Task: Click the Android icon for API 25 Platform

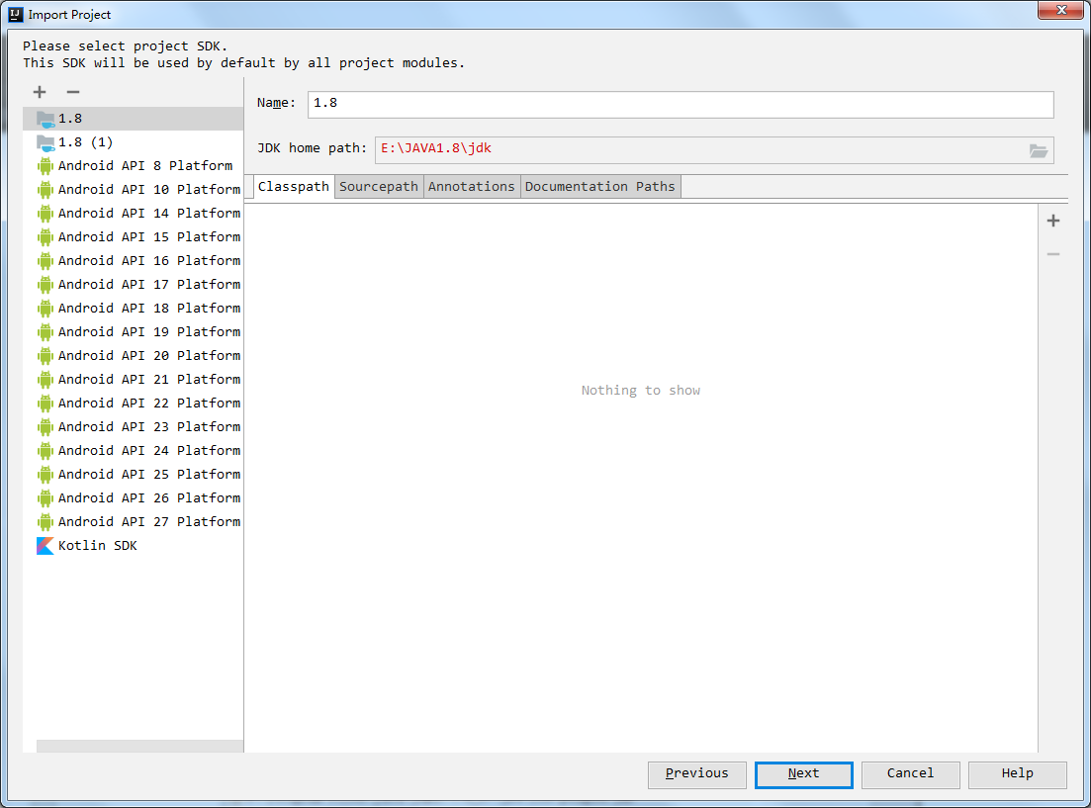Action: click(x=45, y=474)
